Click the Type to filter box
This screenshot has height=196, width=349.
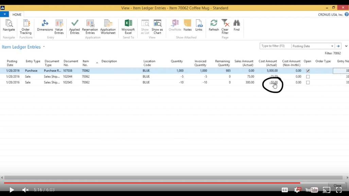275,46
